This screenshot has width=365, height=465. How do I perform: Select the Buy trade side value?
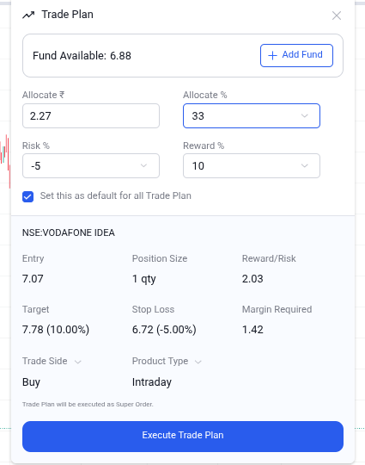tap(31, 382)
